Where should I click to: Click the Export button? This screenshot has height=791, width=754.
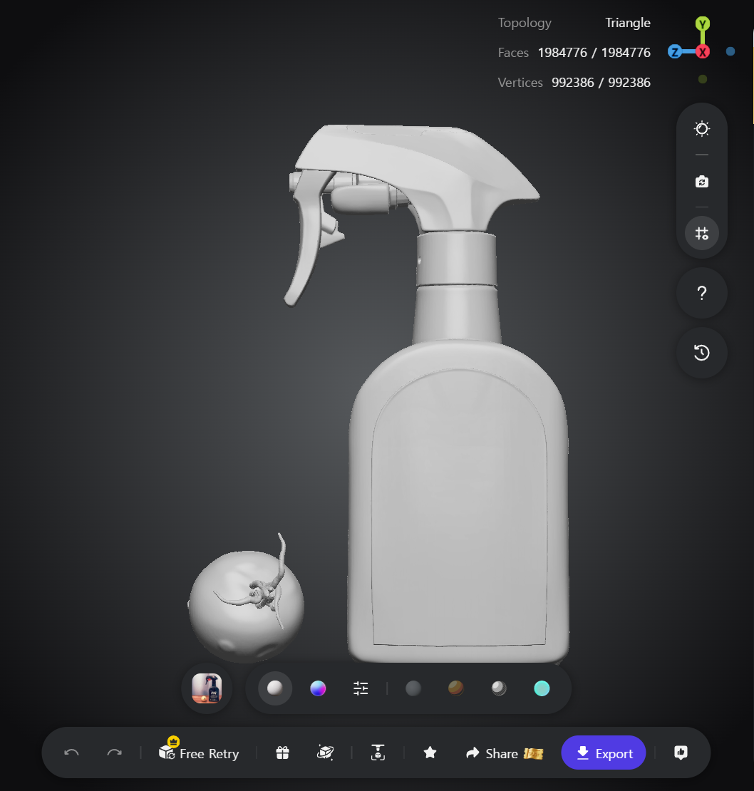(604, 753)
